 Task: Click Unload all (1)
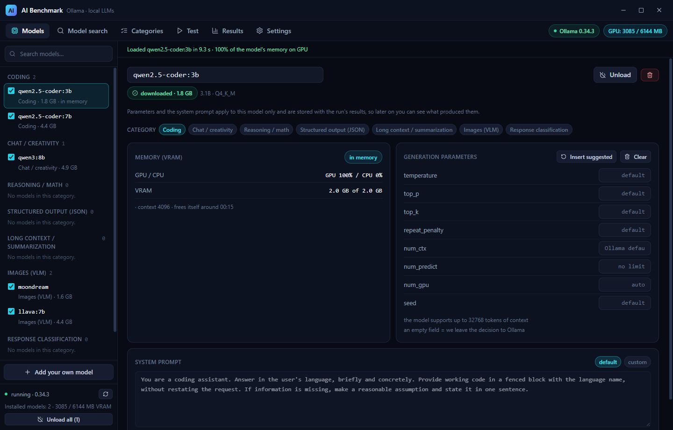(x=59, y=420)
